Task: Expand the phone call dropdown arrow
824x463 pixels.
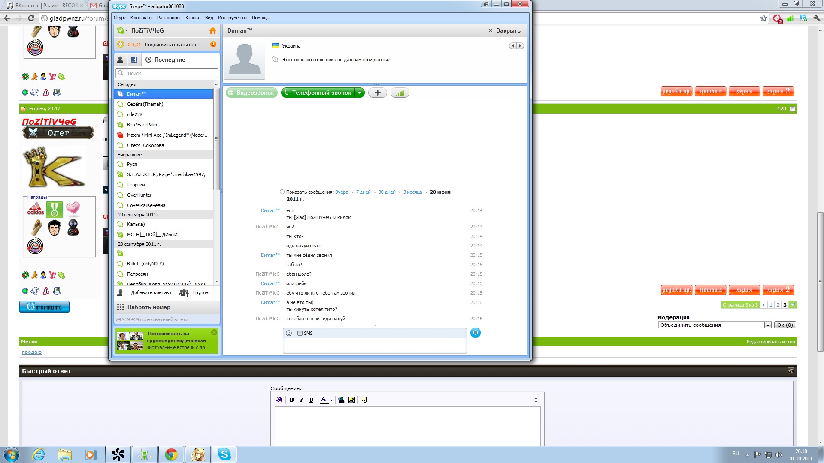Action: click(x=360, y=93)
